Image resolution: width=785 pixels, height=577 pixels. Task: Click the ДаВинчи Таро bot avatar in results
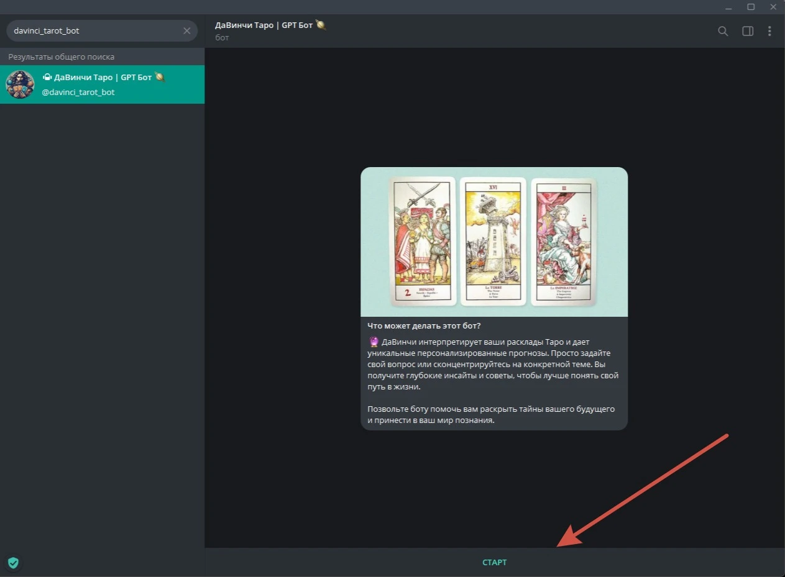[20, 84]
